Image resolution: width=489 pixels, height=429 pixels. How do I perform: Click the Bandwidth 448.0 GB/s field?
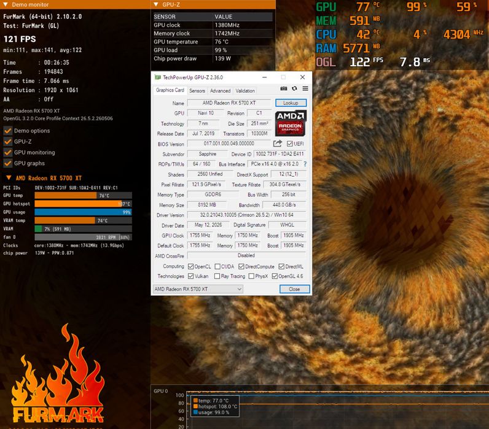(x=284, y=205)
